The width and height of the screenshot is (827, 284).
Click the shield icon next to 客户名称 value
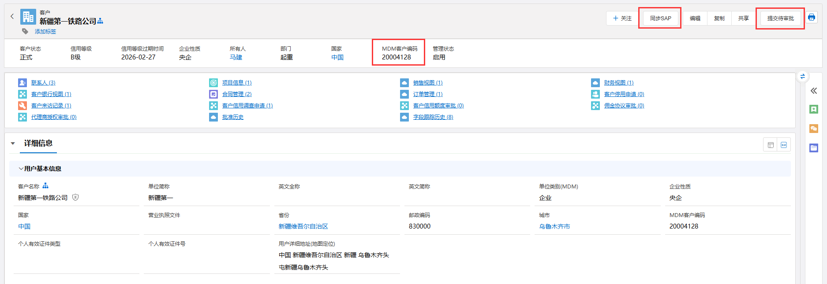pos(75,197)
